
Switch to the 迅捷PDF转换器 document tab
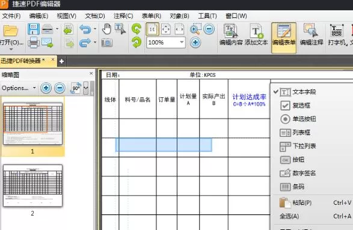point(23,61)
